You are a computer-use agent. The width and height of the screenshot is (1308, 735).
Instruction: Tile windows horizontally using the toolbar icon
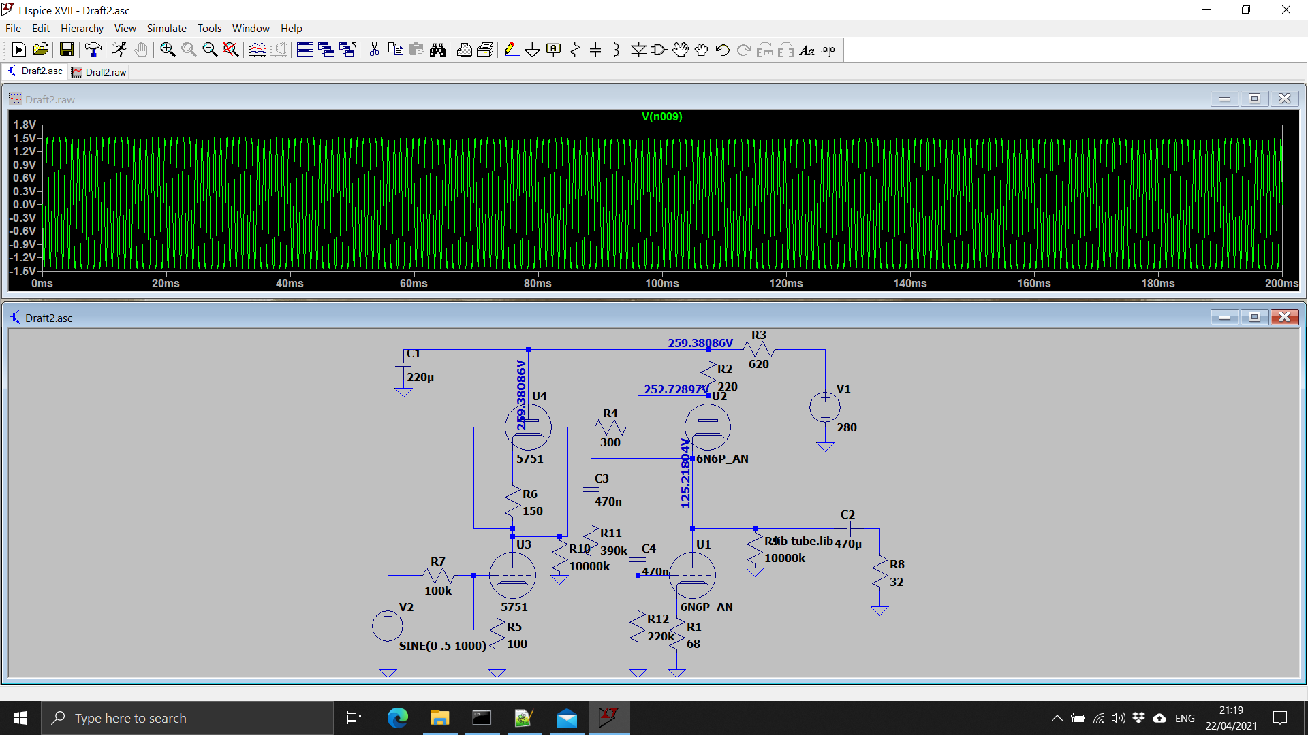click(305, 50)
